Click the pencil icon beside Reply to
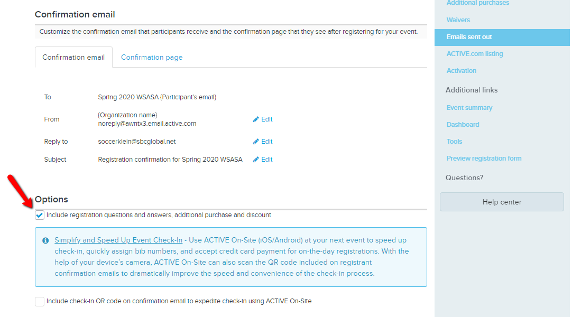This screenshot has height=317, width=572. (x=256, y=142)
